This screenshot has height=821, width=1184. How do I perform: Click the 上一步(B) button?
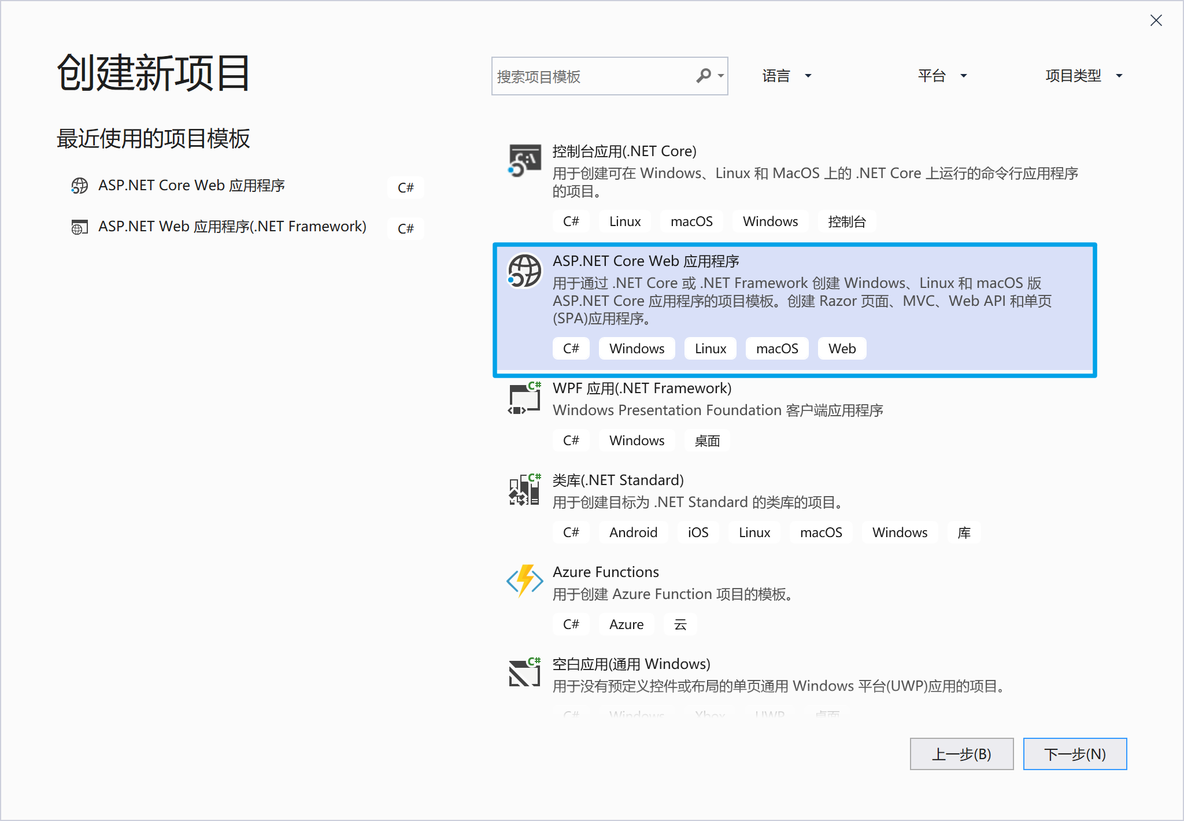tap(961, 754)
